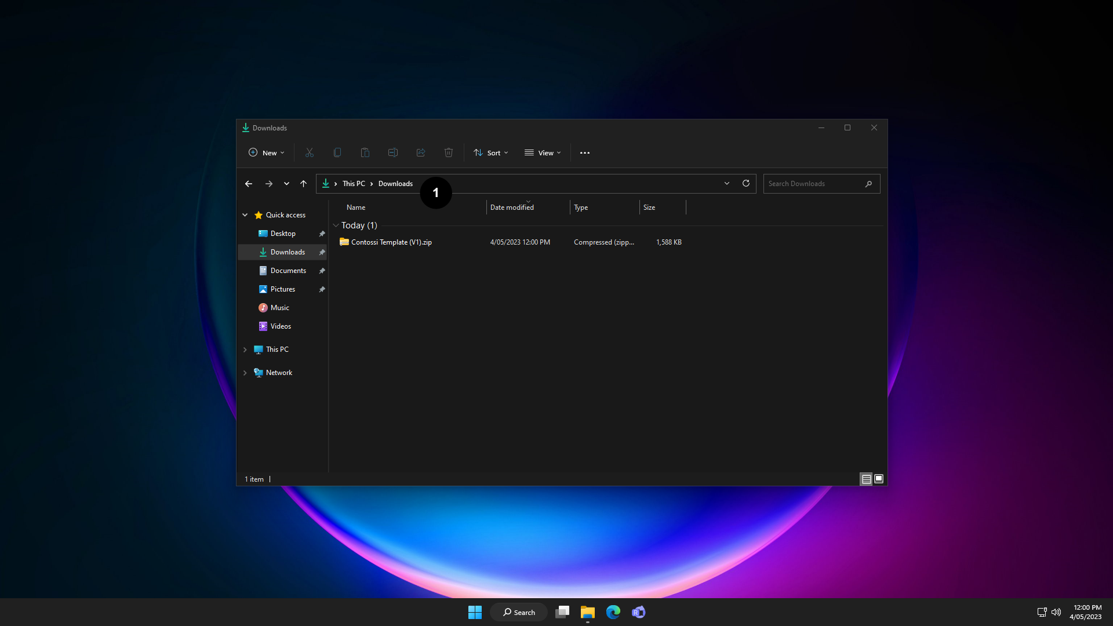Click the Copy icon in toolbar
This screenshot has height=626, width=1113.
point(337,152)
